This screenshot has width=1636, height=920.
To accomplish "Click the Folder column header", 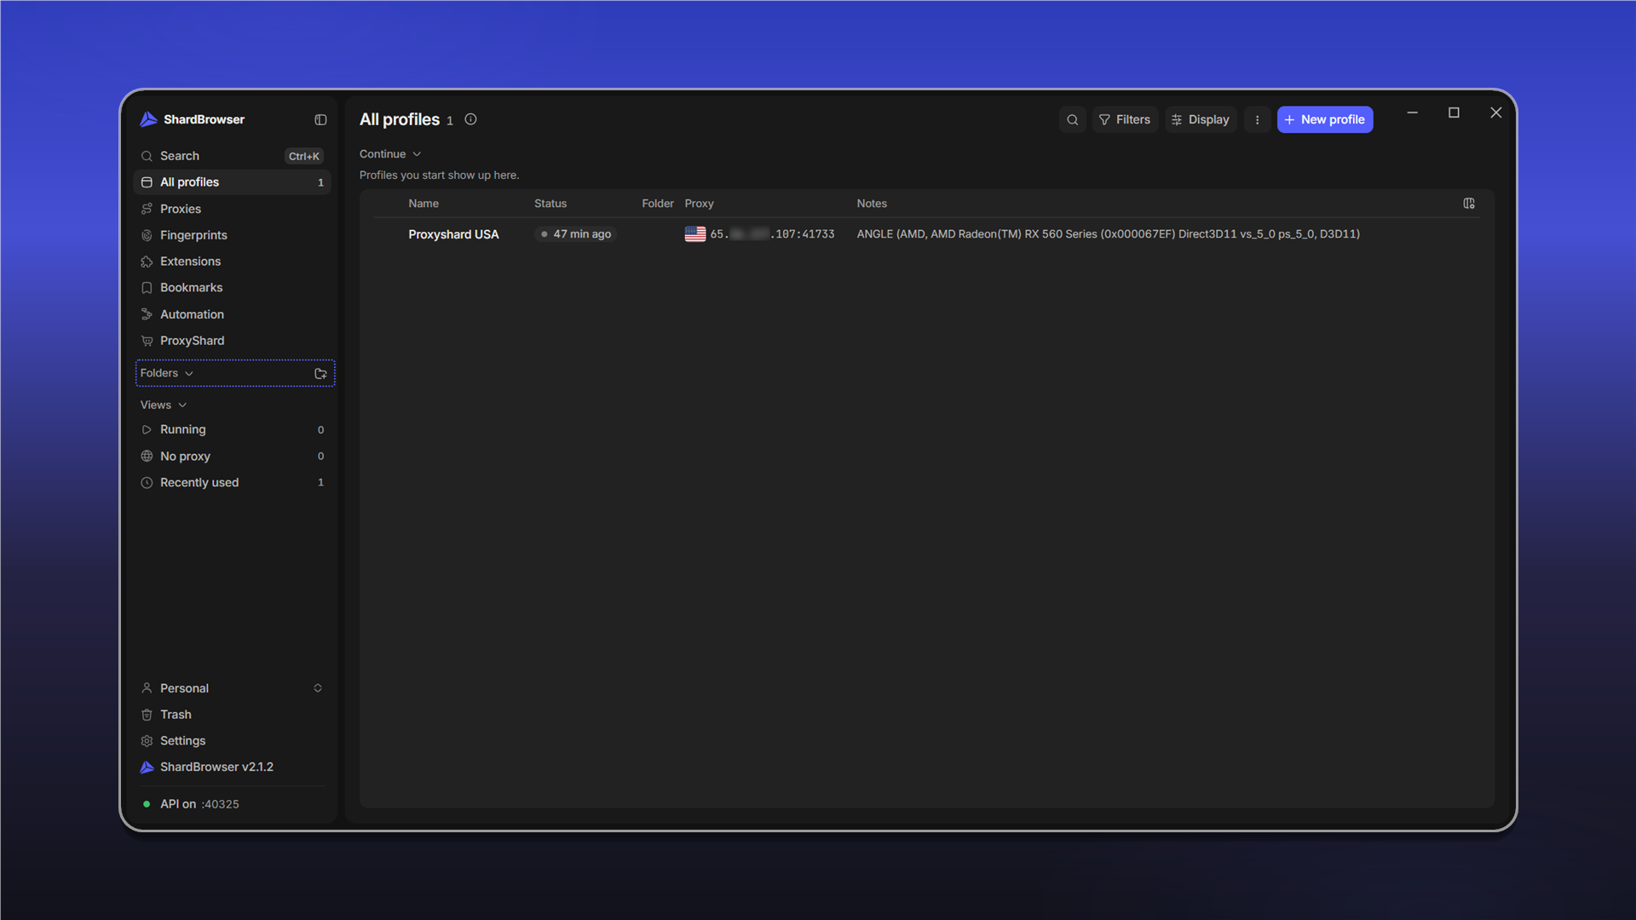I will tap(658, 204).
